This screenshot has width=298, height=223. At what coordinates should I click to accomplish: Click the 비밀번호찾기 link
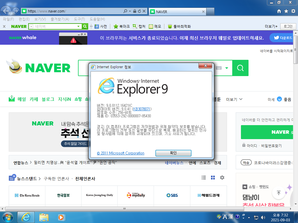tap(272, 146)
